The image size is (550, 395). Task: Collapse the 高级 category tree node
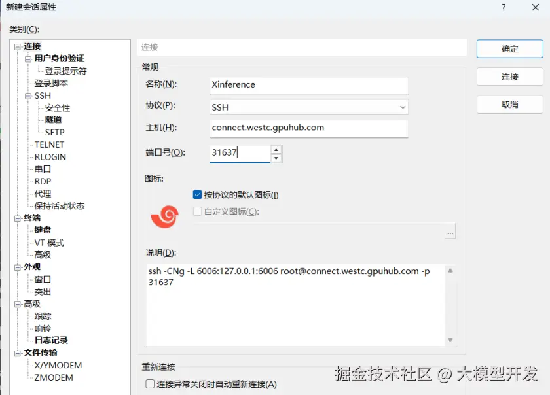click(17, 304)
